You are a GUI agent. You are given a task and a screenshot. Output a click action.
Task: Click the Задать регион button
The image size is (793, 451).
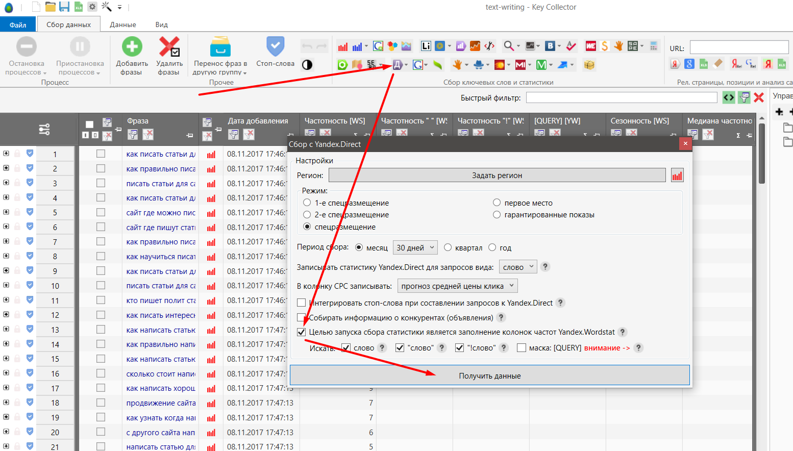(x=497, y=176)
